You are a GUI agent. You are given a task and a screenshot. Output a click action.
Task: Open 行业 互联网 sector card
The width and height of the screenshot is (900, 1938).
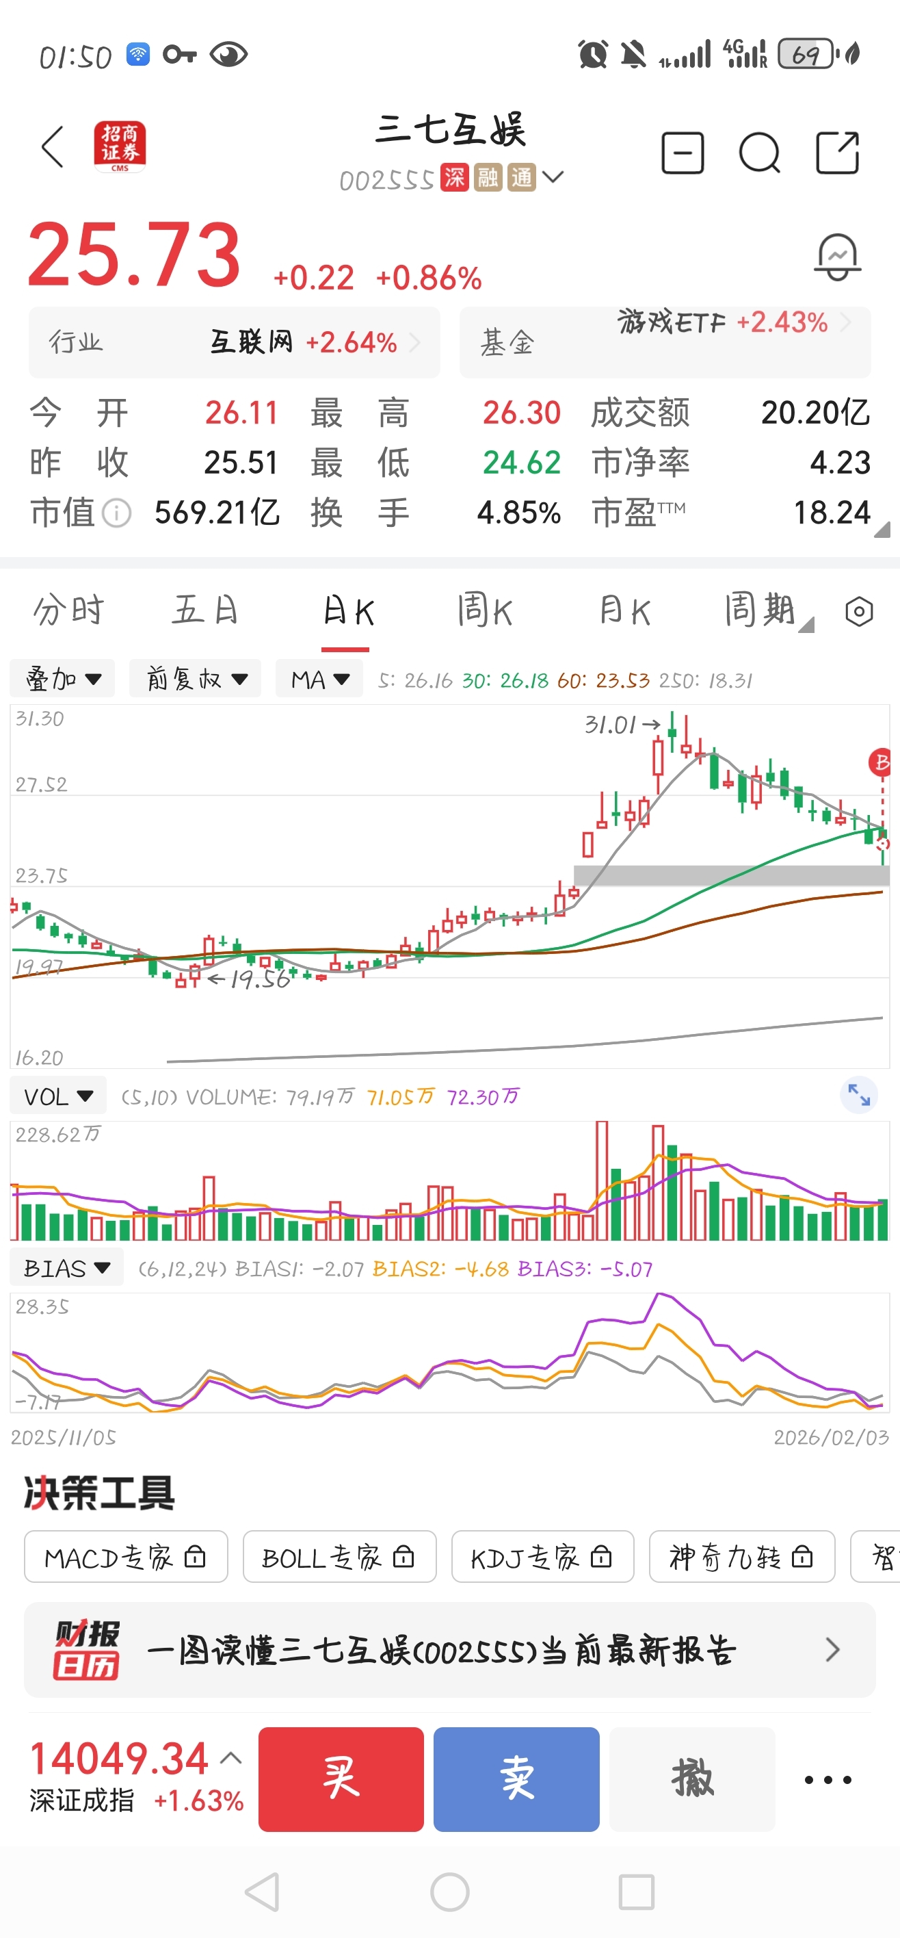pos(235,342)
